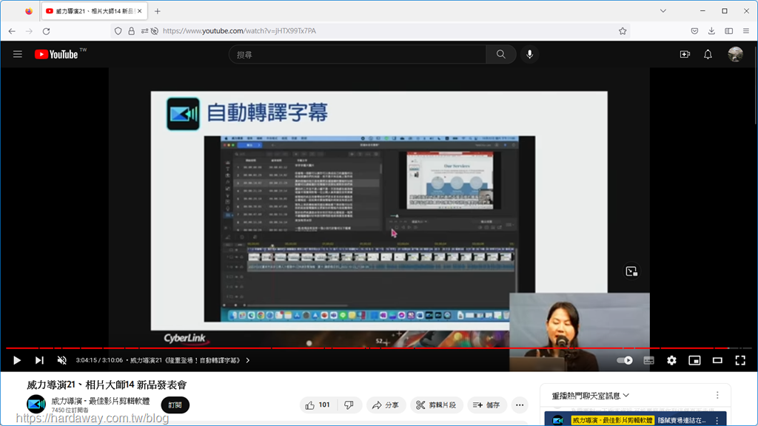Open account avatar menu
This screenshot has width=758, height=426.
(x=735, y=54)
